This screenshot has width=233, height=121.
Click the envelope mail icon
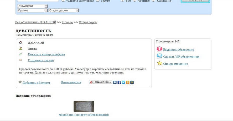click(20, 60)
